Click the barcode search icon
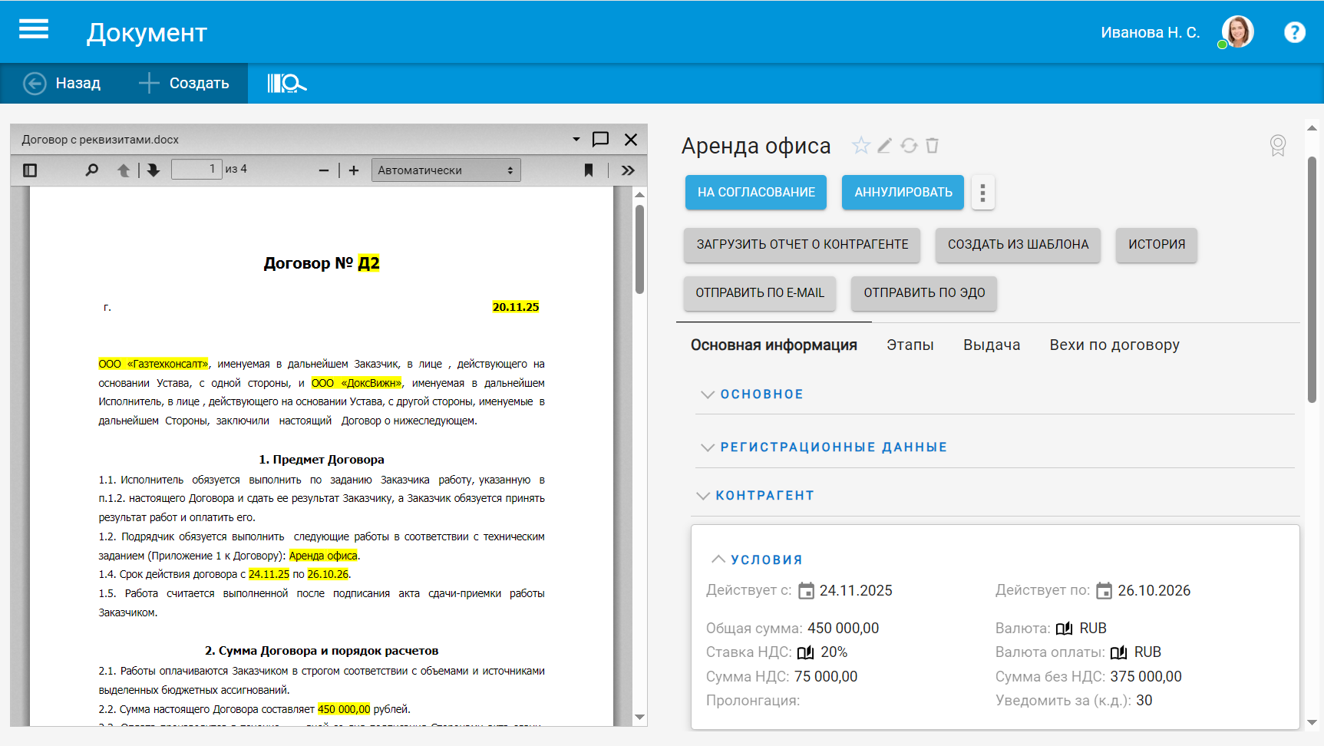Image resolution: width=1324 pixels, height=746 pixels. point(286,83)
